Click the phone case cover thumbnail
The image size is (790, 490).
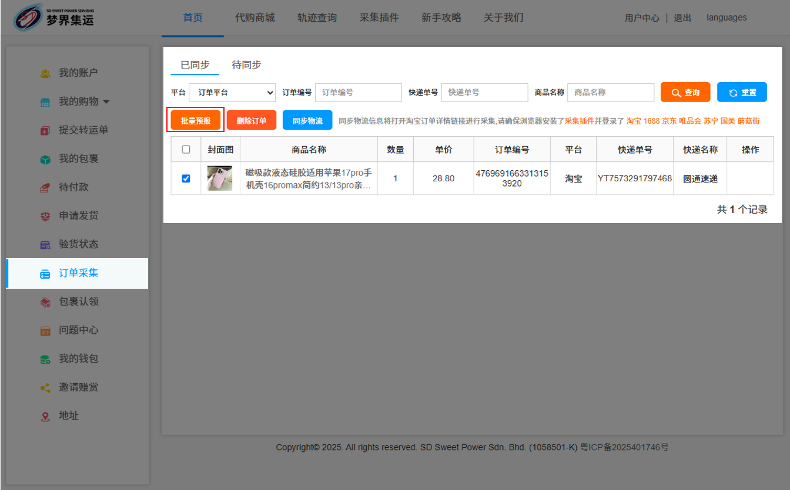tap(220, 178)
